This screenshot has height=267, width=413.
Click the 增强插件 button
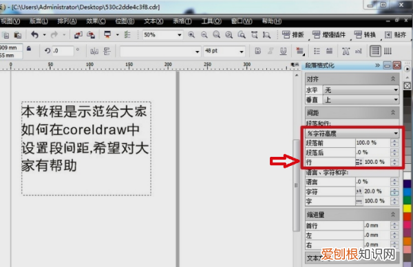click(x=329, y=35)
